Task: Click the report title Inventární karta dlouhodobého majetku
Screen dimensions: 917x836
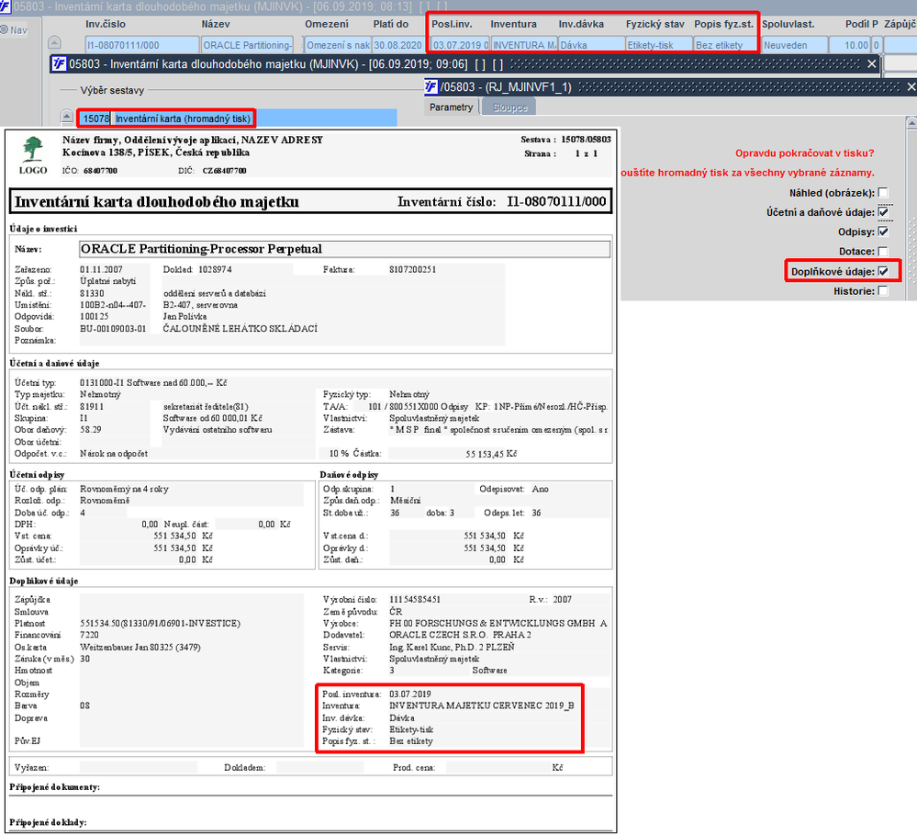Action: tap(157, 202)
